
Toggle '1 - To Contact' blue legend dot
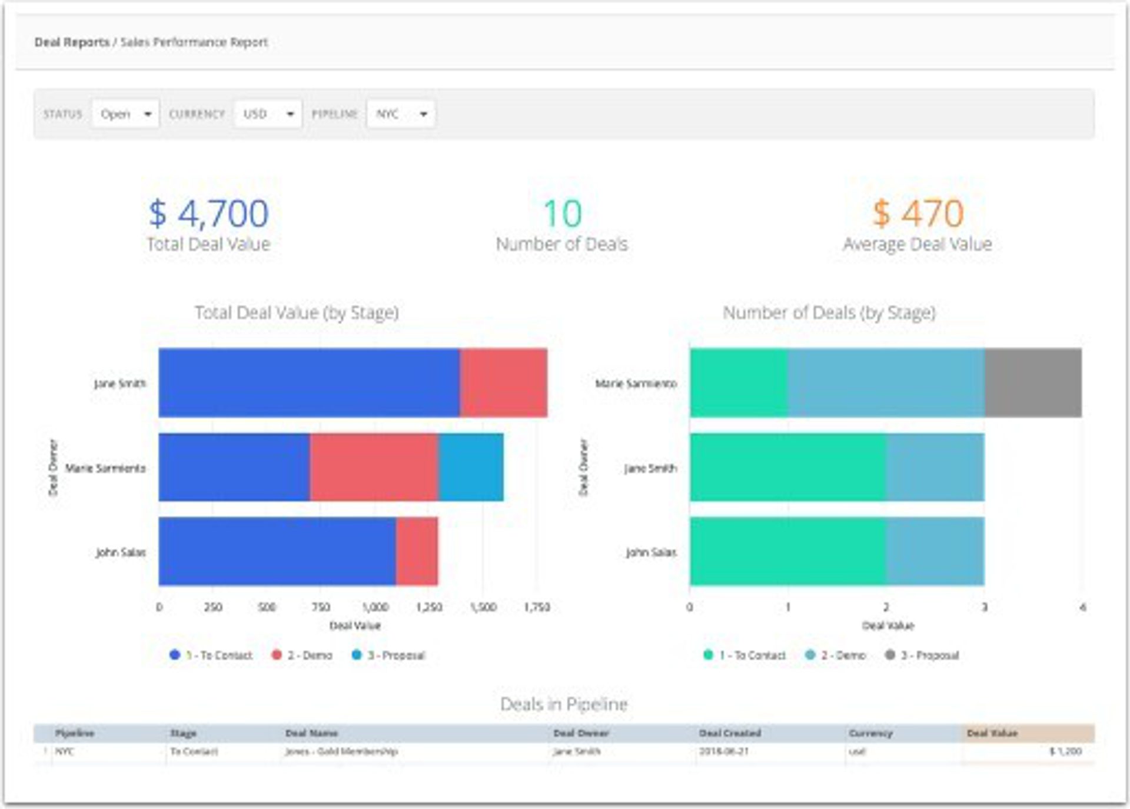(x=175, y=655)
